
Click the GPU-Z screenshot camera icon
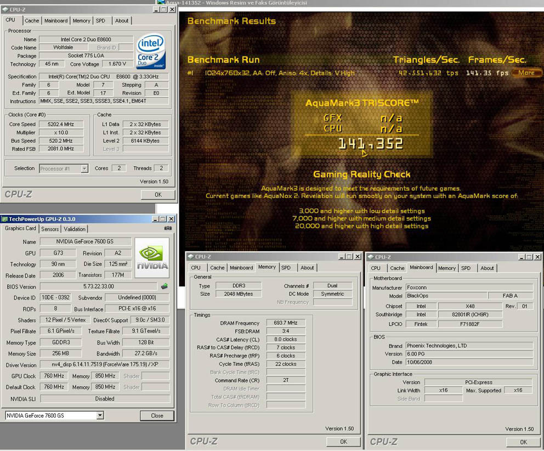[x=168, y=228]
